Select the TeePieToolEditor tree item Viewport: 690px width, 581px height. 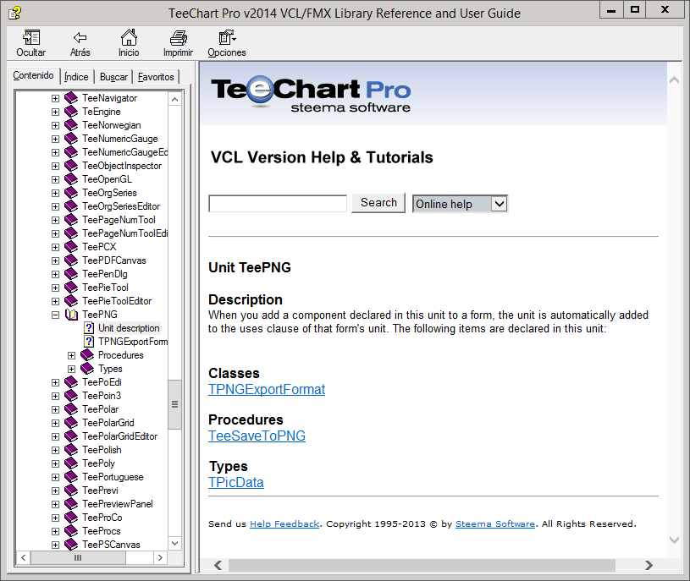coord(117,301)
